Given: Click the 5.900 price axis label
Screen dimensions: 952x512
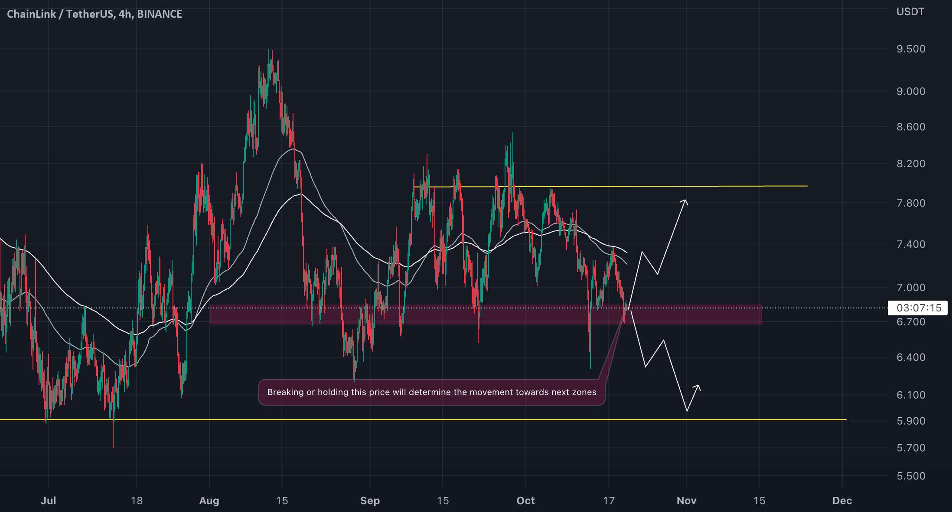Looking at the screenshot, I should (911, 421).
